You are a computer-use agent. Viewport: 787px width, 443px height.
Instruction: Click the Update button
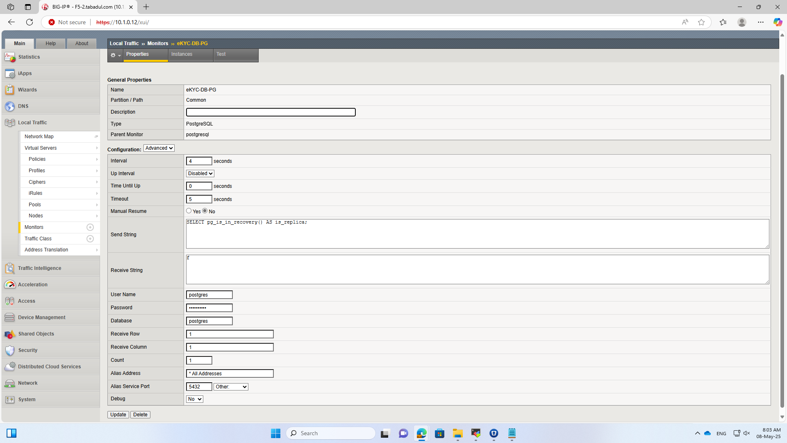pyautogui.click(x=118, y=415)
